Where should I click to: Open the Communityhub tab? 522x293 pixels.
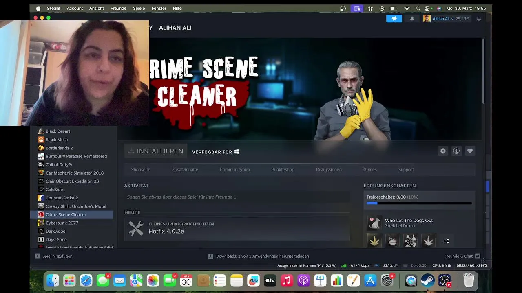[x=234, y=170]
